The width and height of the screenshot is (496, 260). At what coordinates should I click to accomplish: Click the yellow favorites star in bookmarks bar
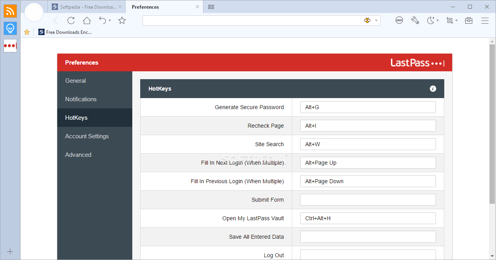coord(27,32)
